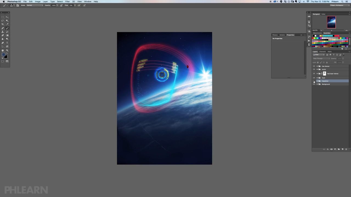Choose the Pen tool
Image resolution: width=351 pixels, height=197 pixels.
click(x=3, y=43)
